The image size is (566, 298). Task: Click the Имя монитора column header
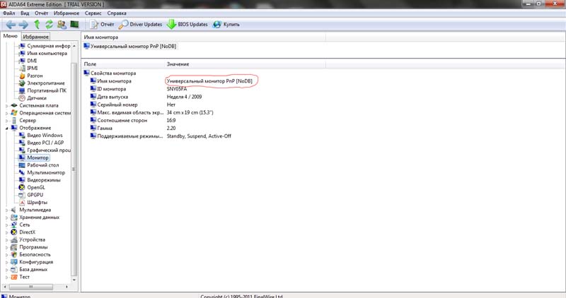204,37
